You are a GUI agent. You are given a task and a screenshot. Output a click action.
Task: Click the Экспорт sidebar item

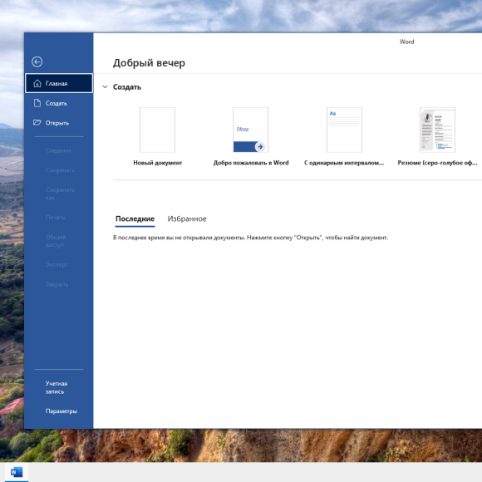click(59, 264)
